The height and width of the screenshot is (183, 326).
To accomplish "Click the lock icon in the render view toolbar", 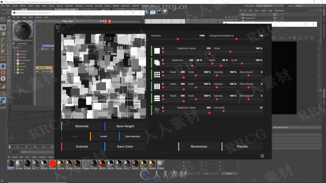I will click(x=294, y=38).
